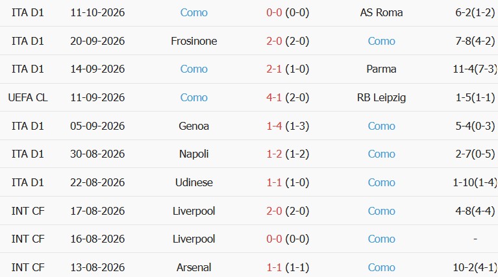Image resolution: width=498 pixels, height=277 pixels.
Task: Open Como link in 11-10-2026 row
Action: tap(193, 13)
